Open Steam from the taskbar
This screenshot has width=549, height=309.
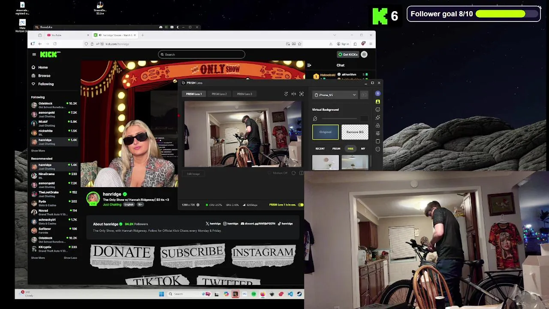pyautogui.click(x=299, y=294)
